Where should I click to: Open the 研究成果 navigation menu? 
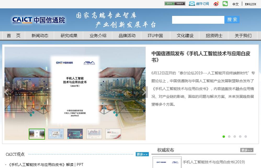[x=69, y=36]
